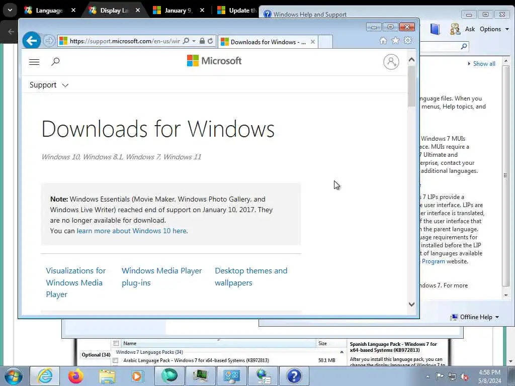Switch to the January 9 browser tab
Screen dimensions: 515x386
pyautogui.click(x=179, y=11)
